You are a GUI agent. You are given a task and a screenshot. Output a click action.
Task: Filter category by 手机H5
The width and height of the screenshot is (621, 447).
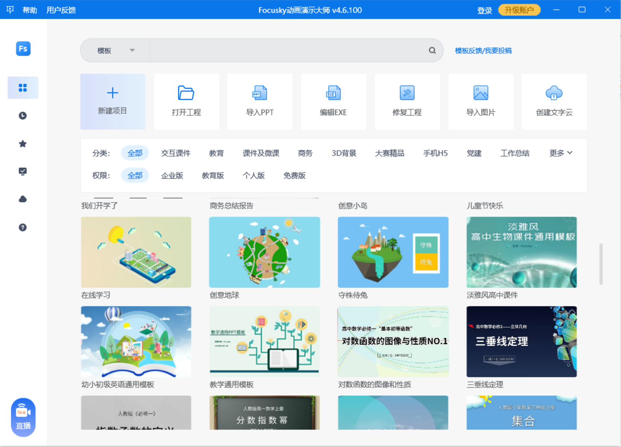[435, 153]
